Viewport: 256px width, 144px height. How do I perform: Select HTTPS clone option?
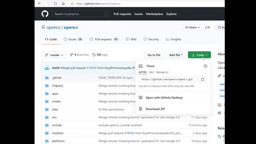pos(142,72)
